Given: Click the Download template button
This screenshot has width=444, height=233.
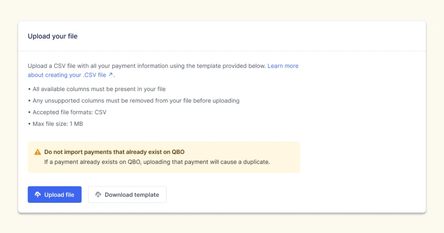Looking at the screenshot, I should point(127,194).
